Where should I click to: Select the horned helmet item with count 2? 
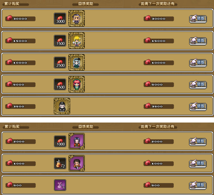click(x=60, y=163)
